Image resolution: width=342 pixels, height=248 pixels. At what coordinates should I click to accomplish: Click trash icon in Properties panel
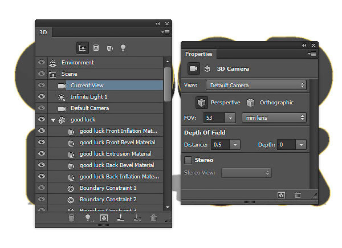click(x=298, y=195)
